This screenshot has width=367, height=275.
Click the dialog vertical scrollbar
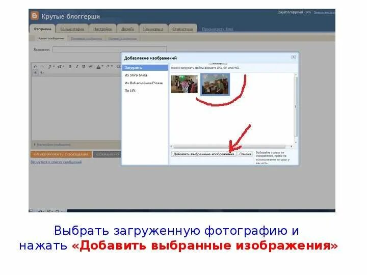[x=296, y=106]
